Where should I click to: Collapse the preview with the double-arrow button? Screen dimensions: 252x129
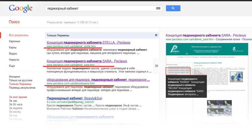[156, 66]
